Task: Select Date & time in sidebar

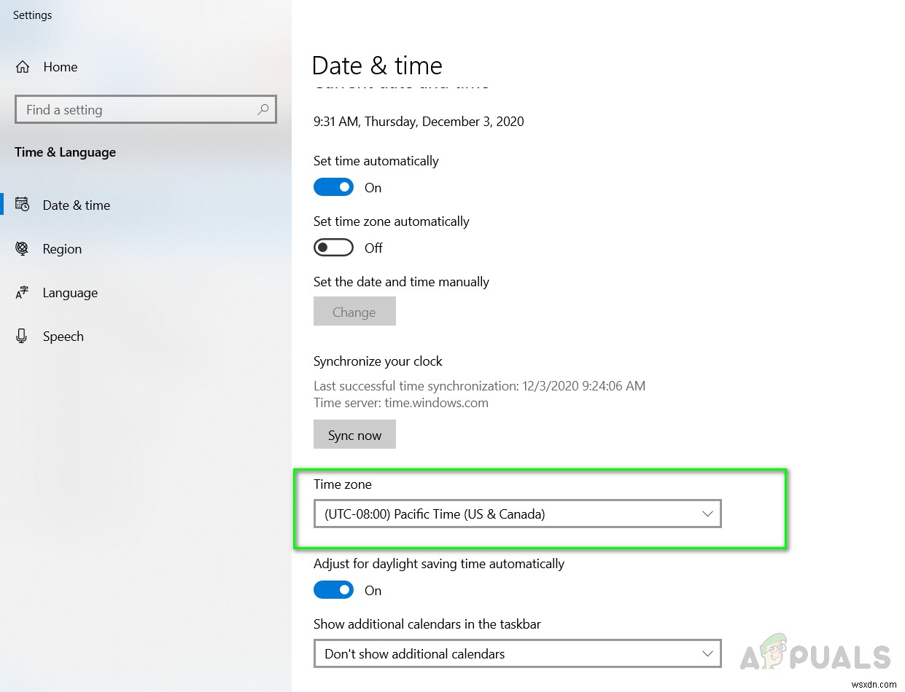Action: coord(76,205)
